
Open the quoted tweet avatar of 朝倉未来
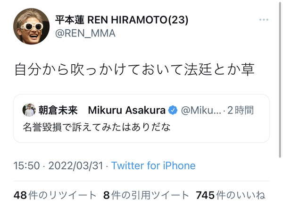pos(29,110)
